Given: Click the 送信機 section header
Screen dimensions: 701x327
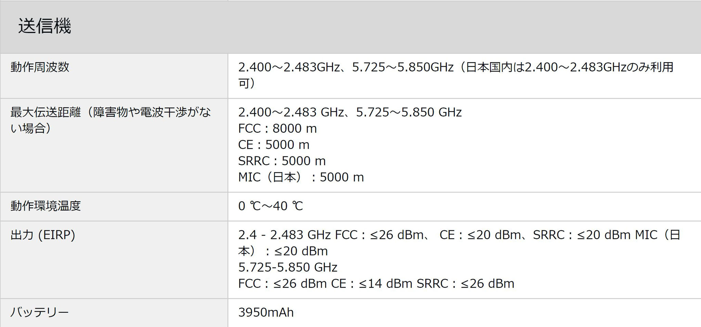Looking at the screenshot, I should 44,26.
